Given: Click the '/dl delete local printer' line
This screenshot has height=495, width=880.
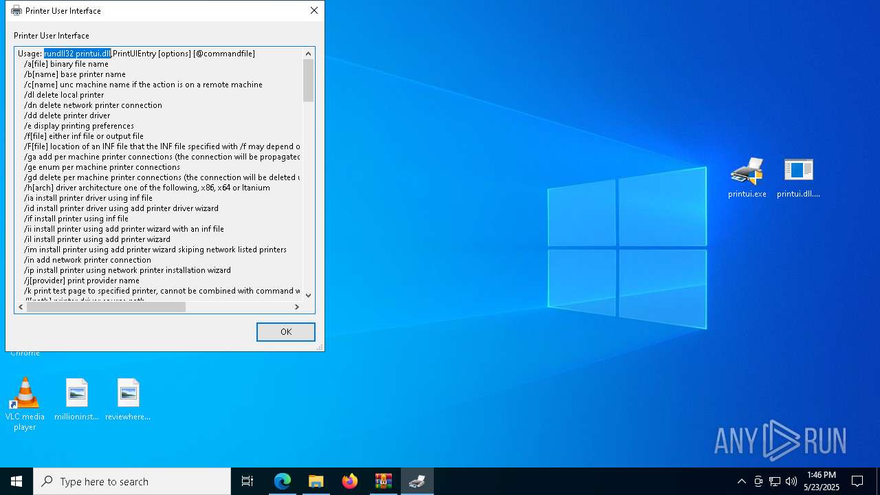Looking at the screenshot, I should [64, 95].
